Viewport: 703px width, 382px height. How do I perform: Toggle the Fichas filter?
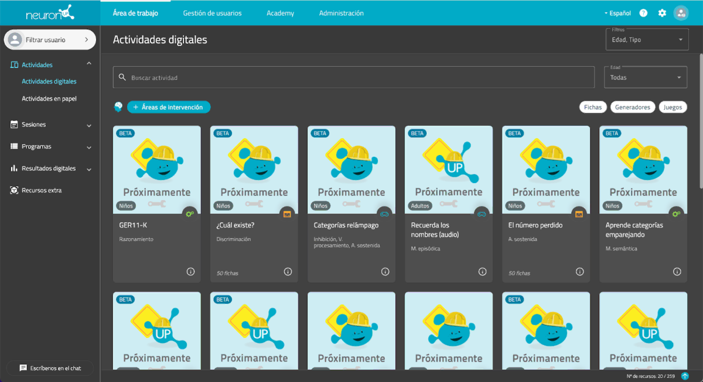593,106
